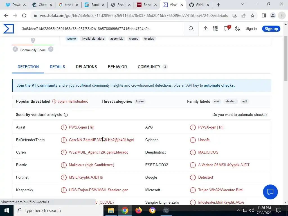Click the browser back arrow
This screenshot has width=288, height=216.
pyautogui.click(x=6, y=16)
